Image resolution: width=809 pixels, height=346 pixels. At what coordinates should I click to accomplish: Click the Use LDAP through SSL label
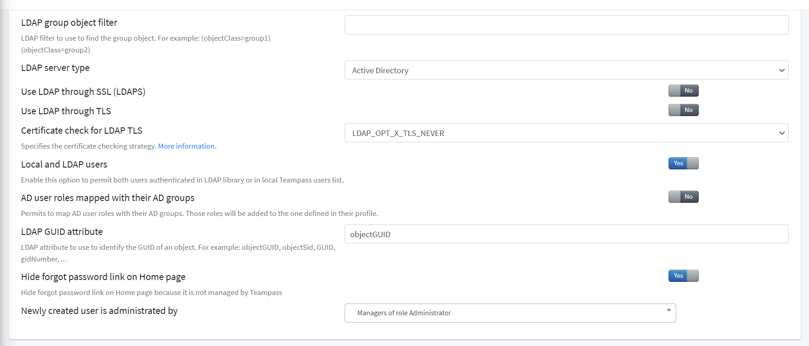click(x=83, y=91)
